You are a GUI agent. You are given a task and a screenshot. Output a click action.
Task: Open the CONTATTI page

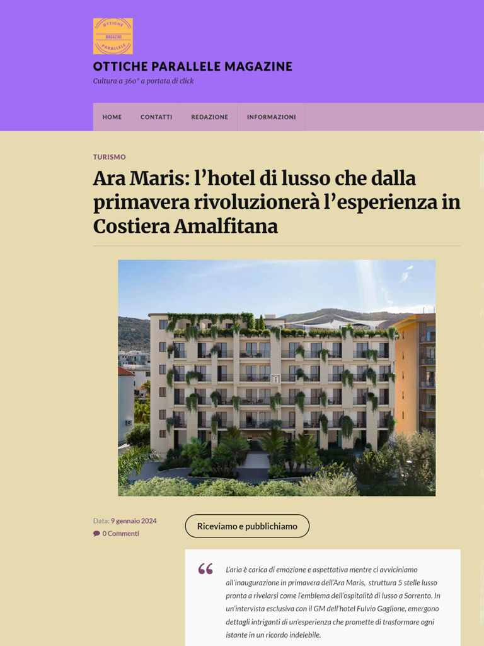click(x=156, y=117)
